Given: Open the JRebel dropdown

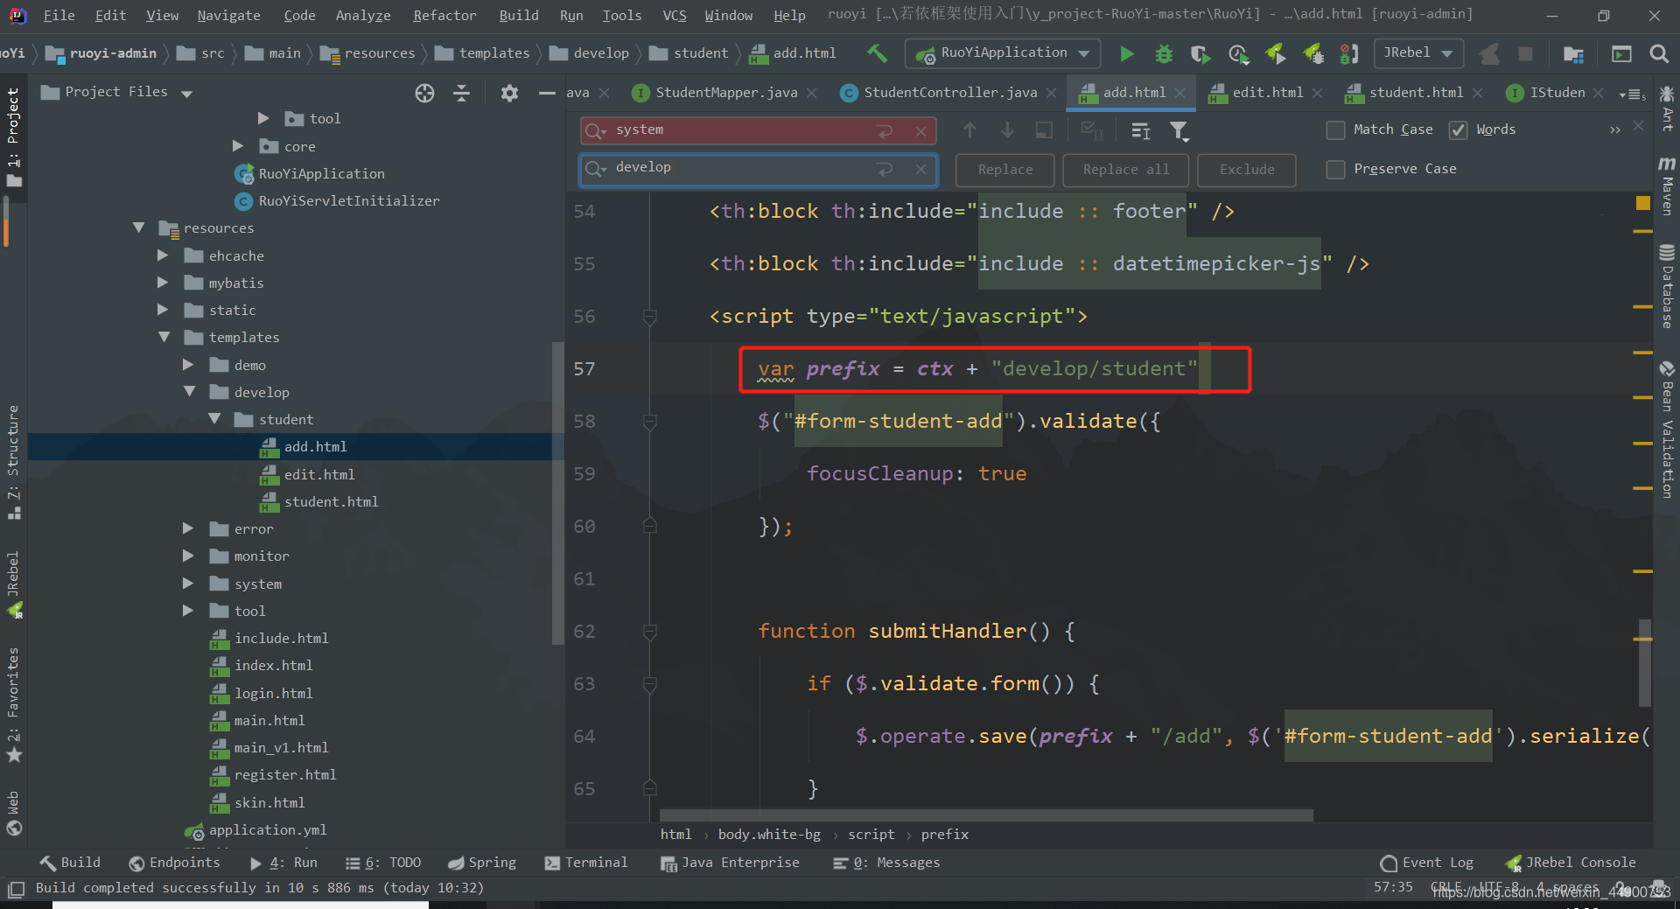Looking at the screenshot, I should coord(1418,53).
